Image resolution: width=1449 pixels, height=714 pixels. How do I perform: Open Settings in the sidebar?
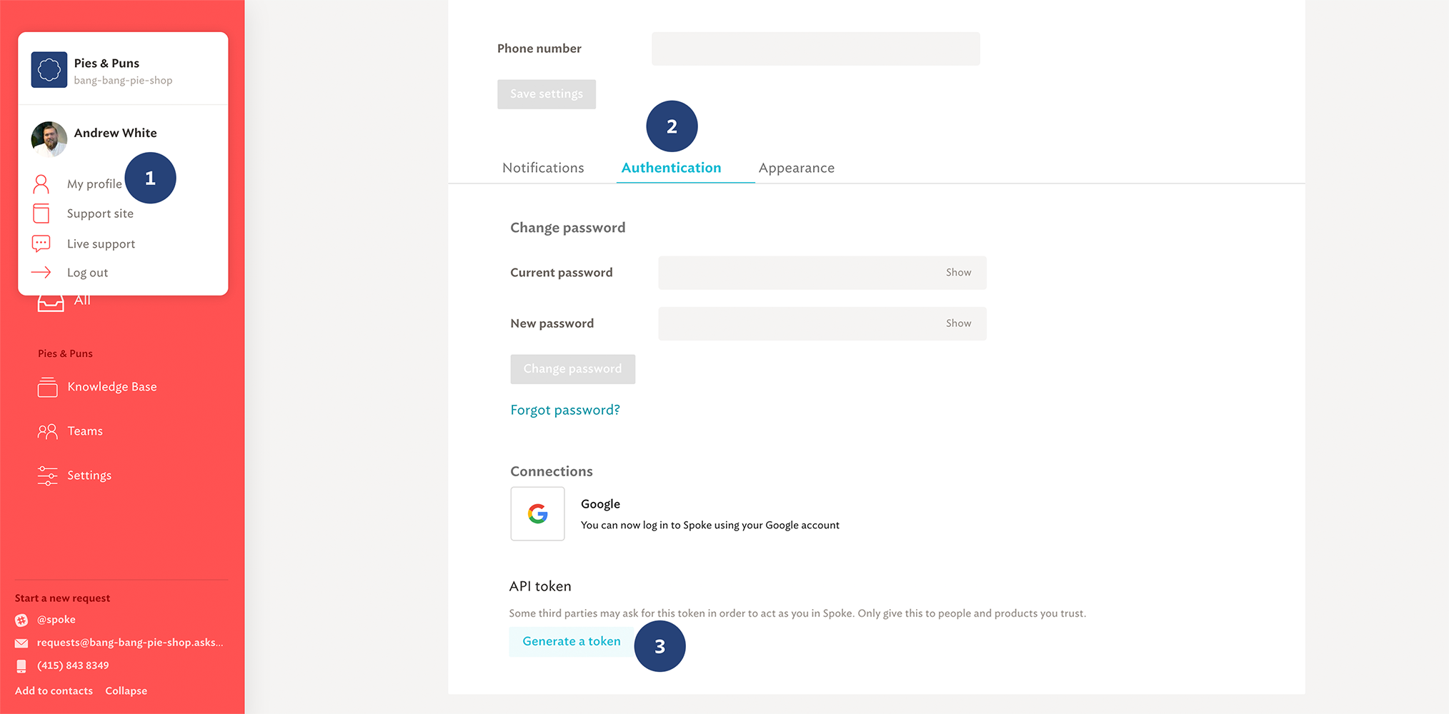click(x=89, y=476)
